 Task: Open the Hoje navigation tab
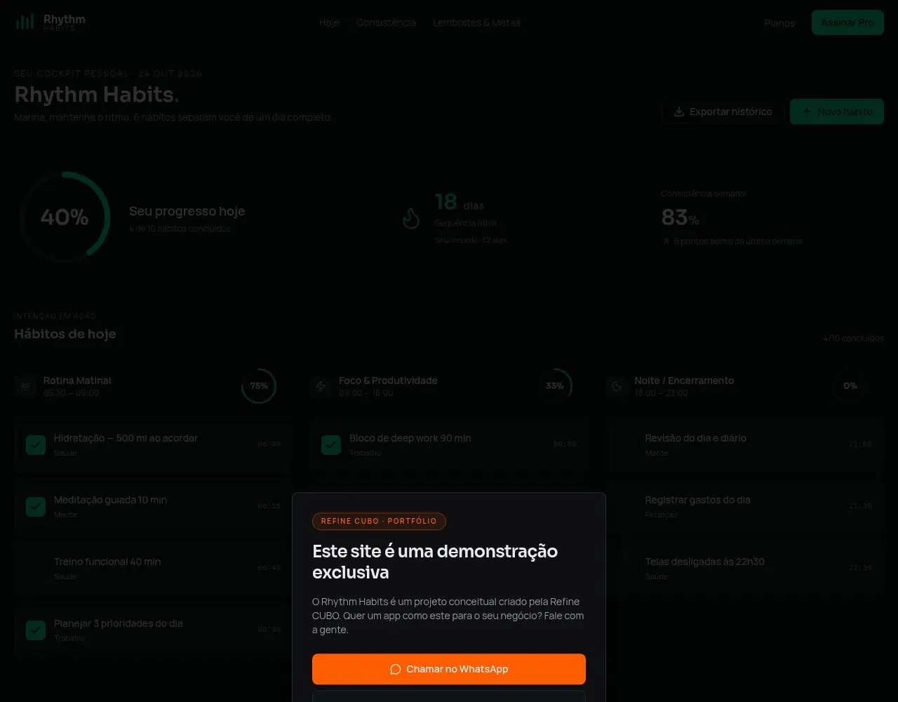tap(329, 22)
